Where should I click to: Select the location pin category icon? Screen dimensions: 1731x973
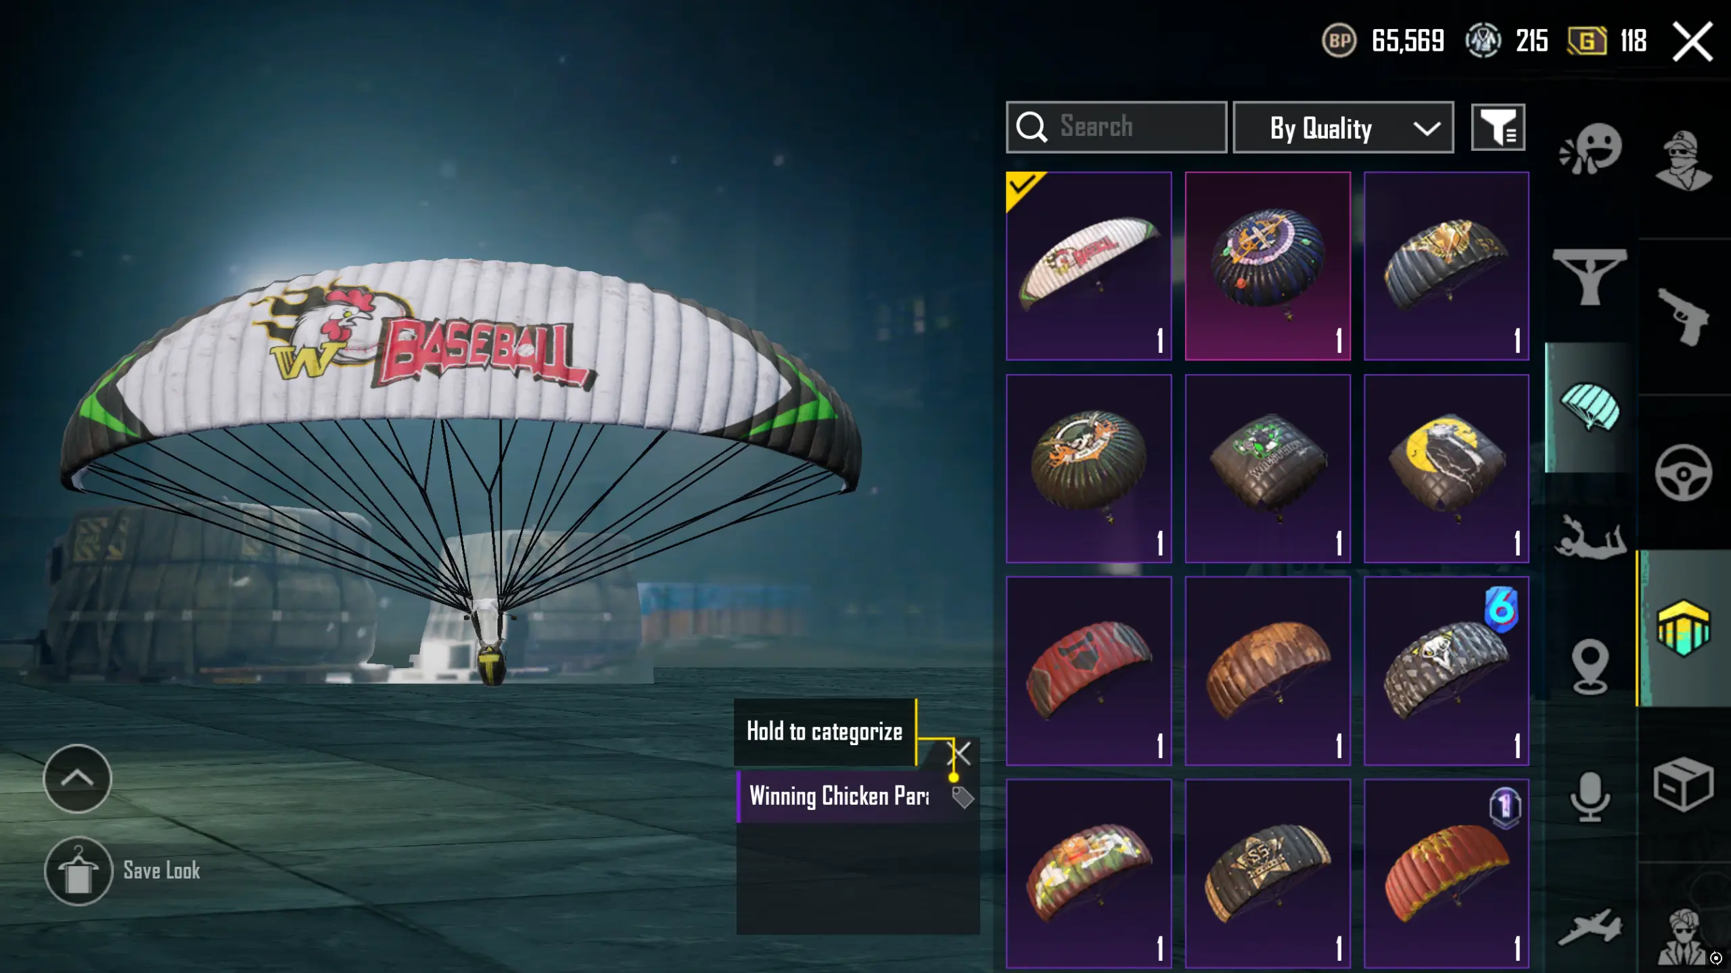pos(1590,666)
